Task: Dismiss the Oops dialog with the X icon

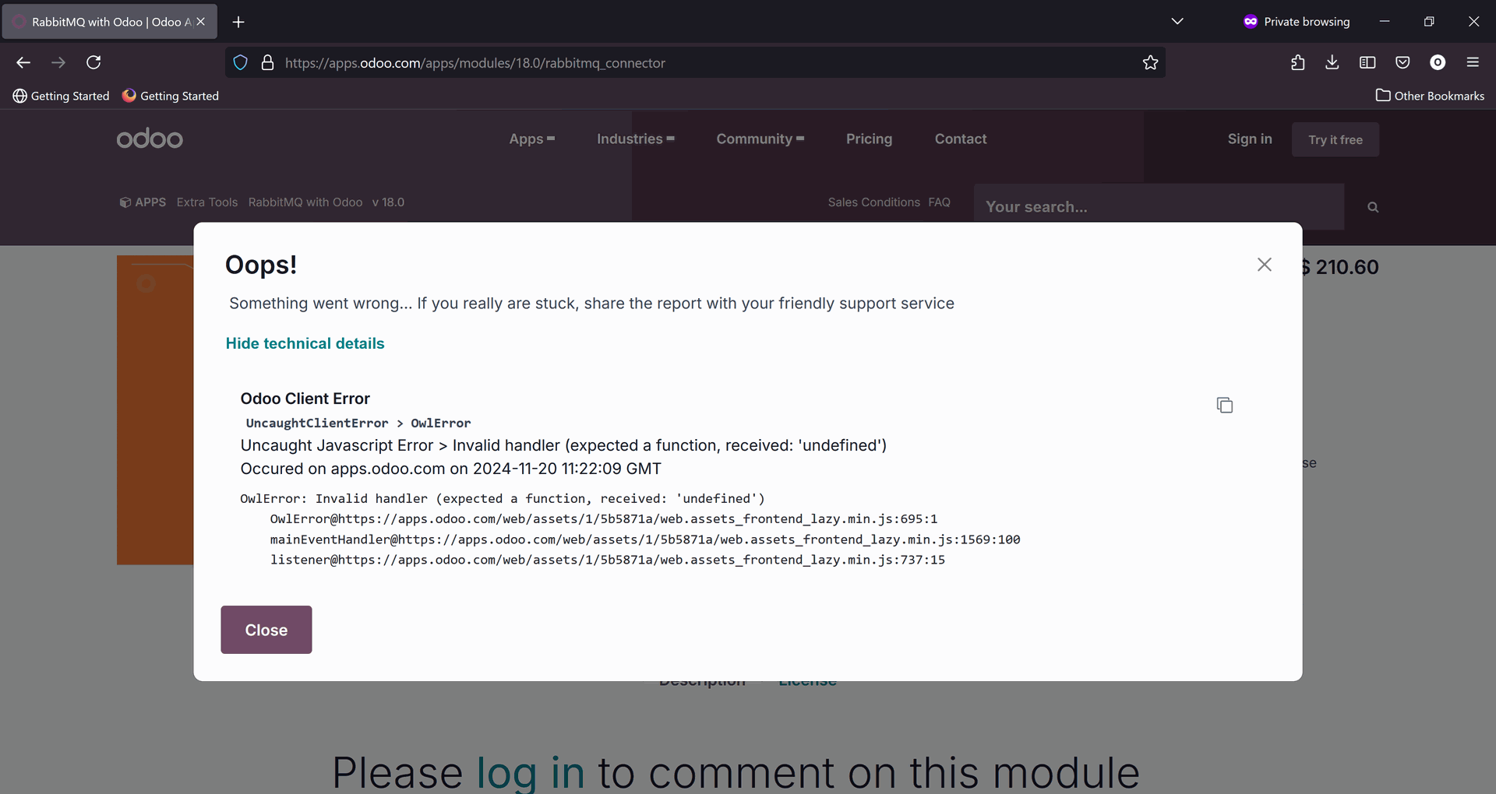Action: 1264,265
